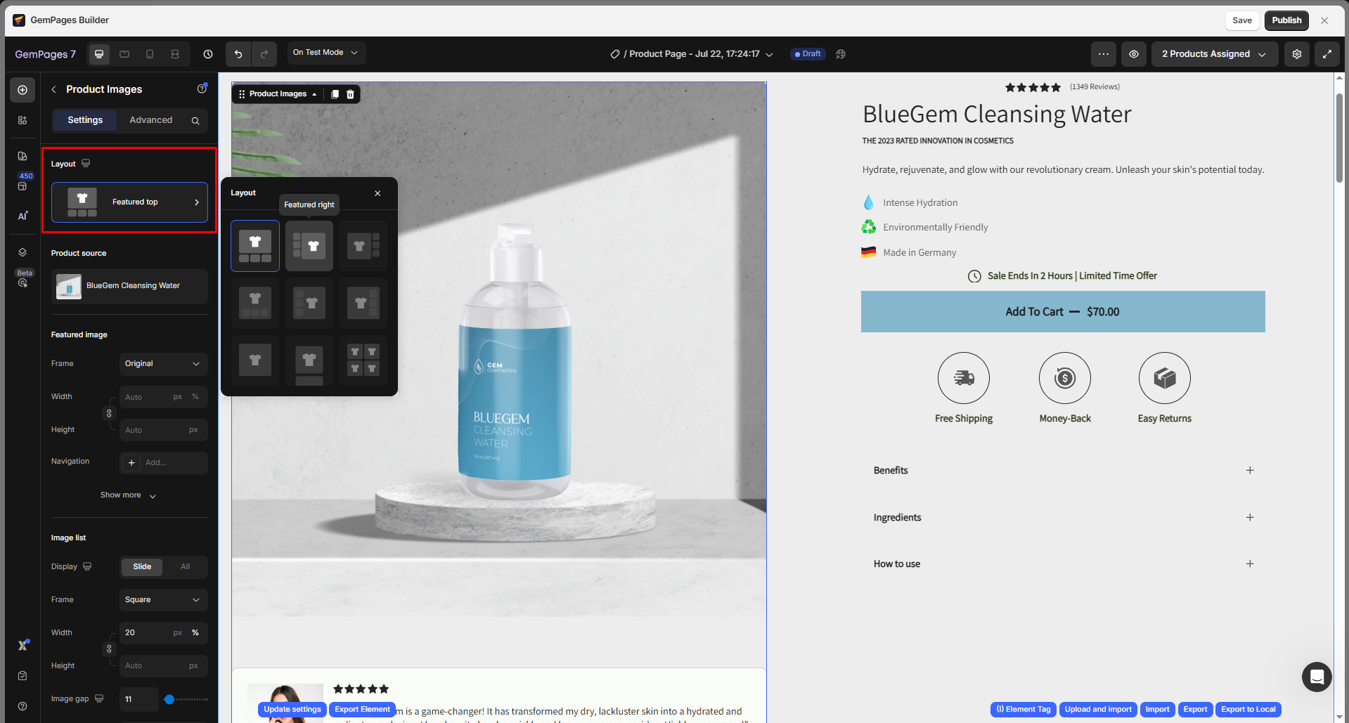Switch to tablet device view icon

[124, 54]
